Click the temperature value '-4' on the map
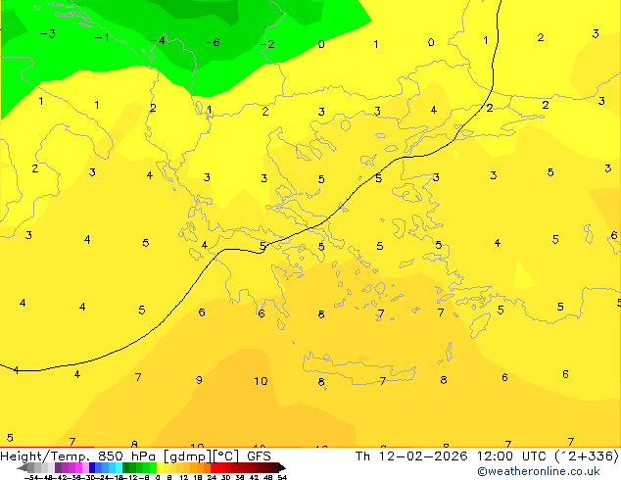The width and height of the screenshot is (621, 480). click(x=158, y=40)
